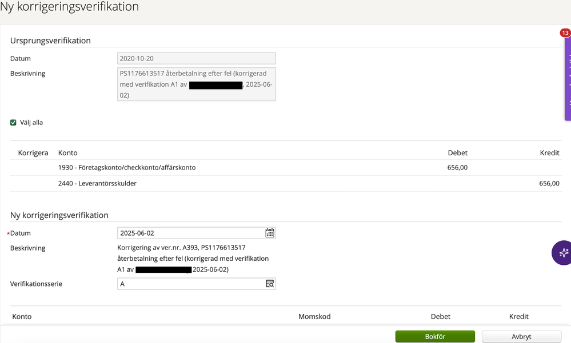The image size is (571, 343).
Task: Select row 2440 - Leverantörsskulder
Action: (x=286, y=183)
